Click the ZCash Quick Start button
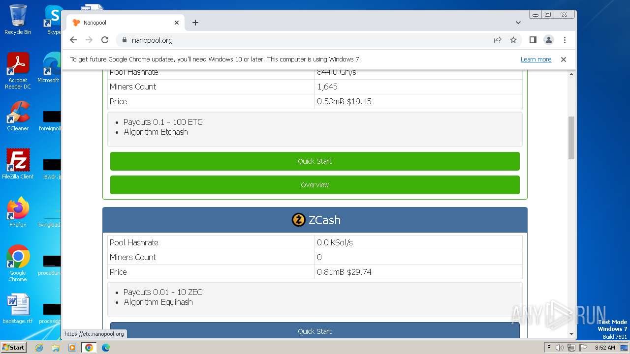 315,330
